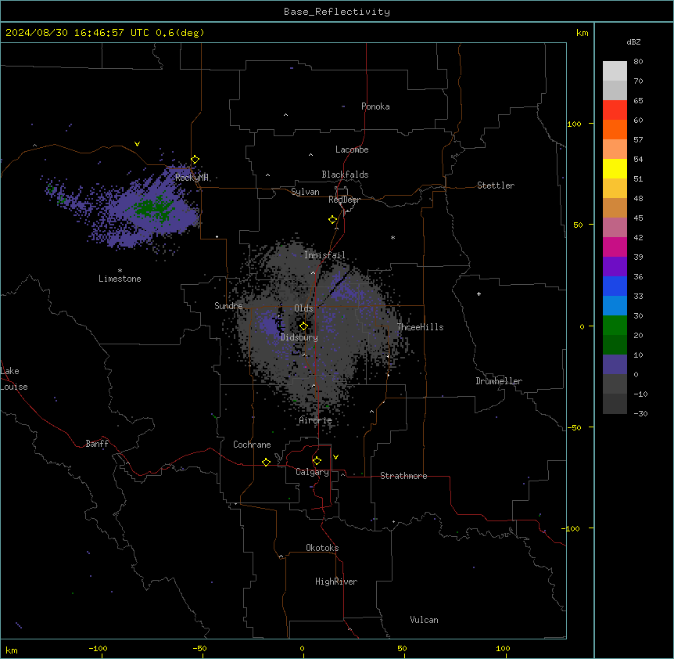Click the yellow diamond marker below Cochrane
674x659 pixels.
[x=266, y=462]
